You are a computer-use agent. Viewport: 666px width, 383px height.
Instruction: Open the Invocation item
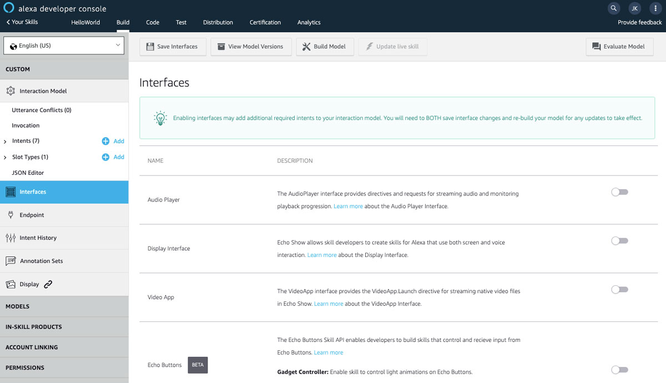[x=26, y=125]
